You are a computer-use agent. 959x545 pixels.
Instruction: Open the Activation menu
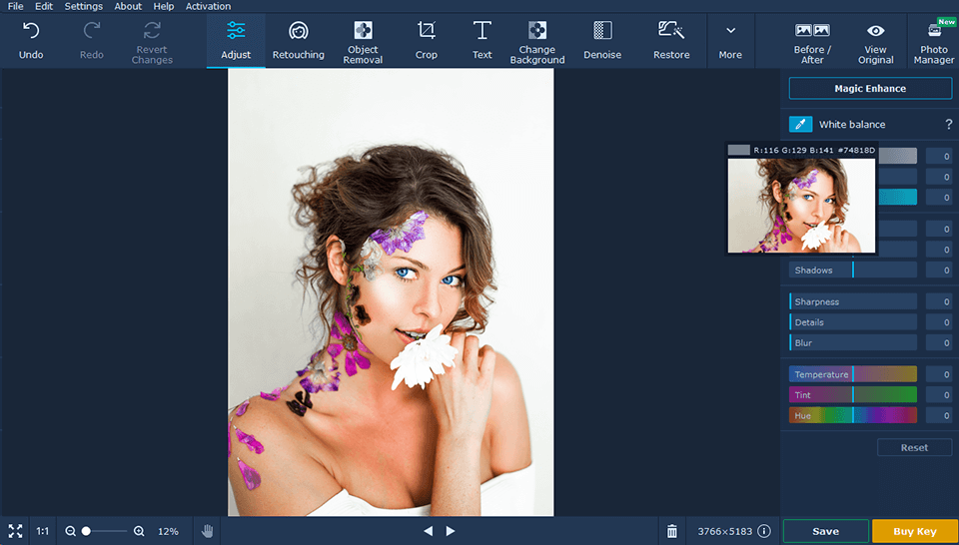pyautogui.click(x=208, y=6)
